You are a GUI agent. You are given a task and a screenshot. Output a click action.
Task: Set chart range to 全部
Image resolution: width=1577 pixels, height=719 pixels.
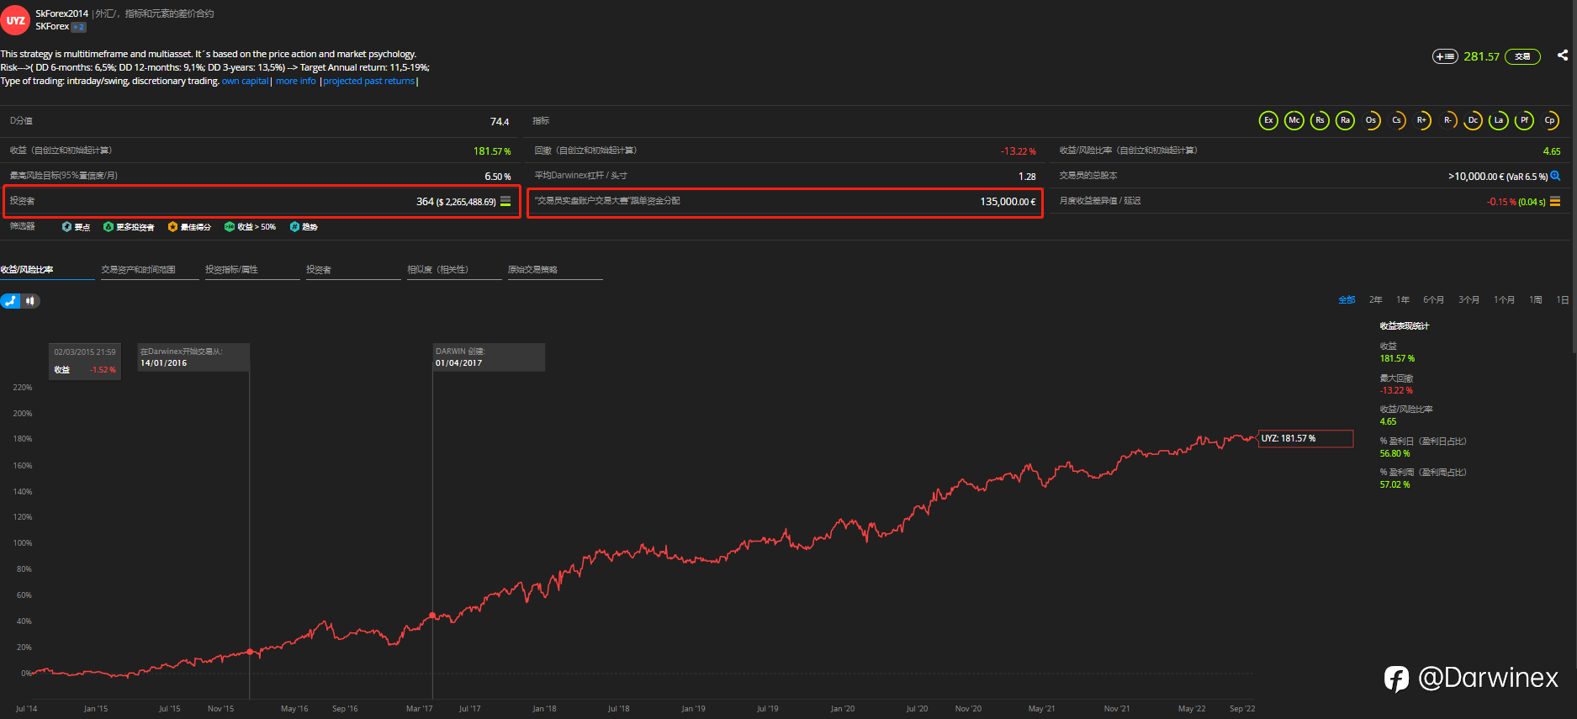1347,300
